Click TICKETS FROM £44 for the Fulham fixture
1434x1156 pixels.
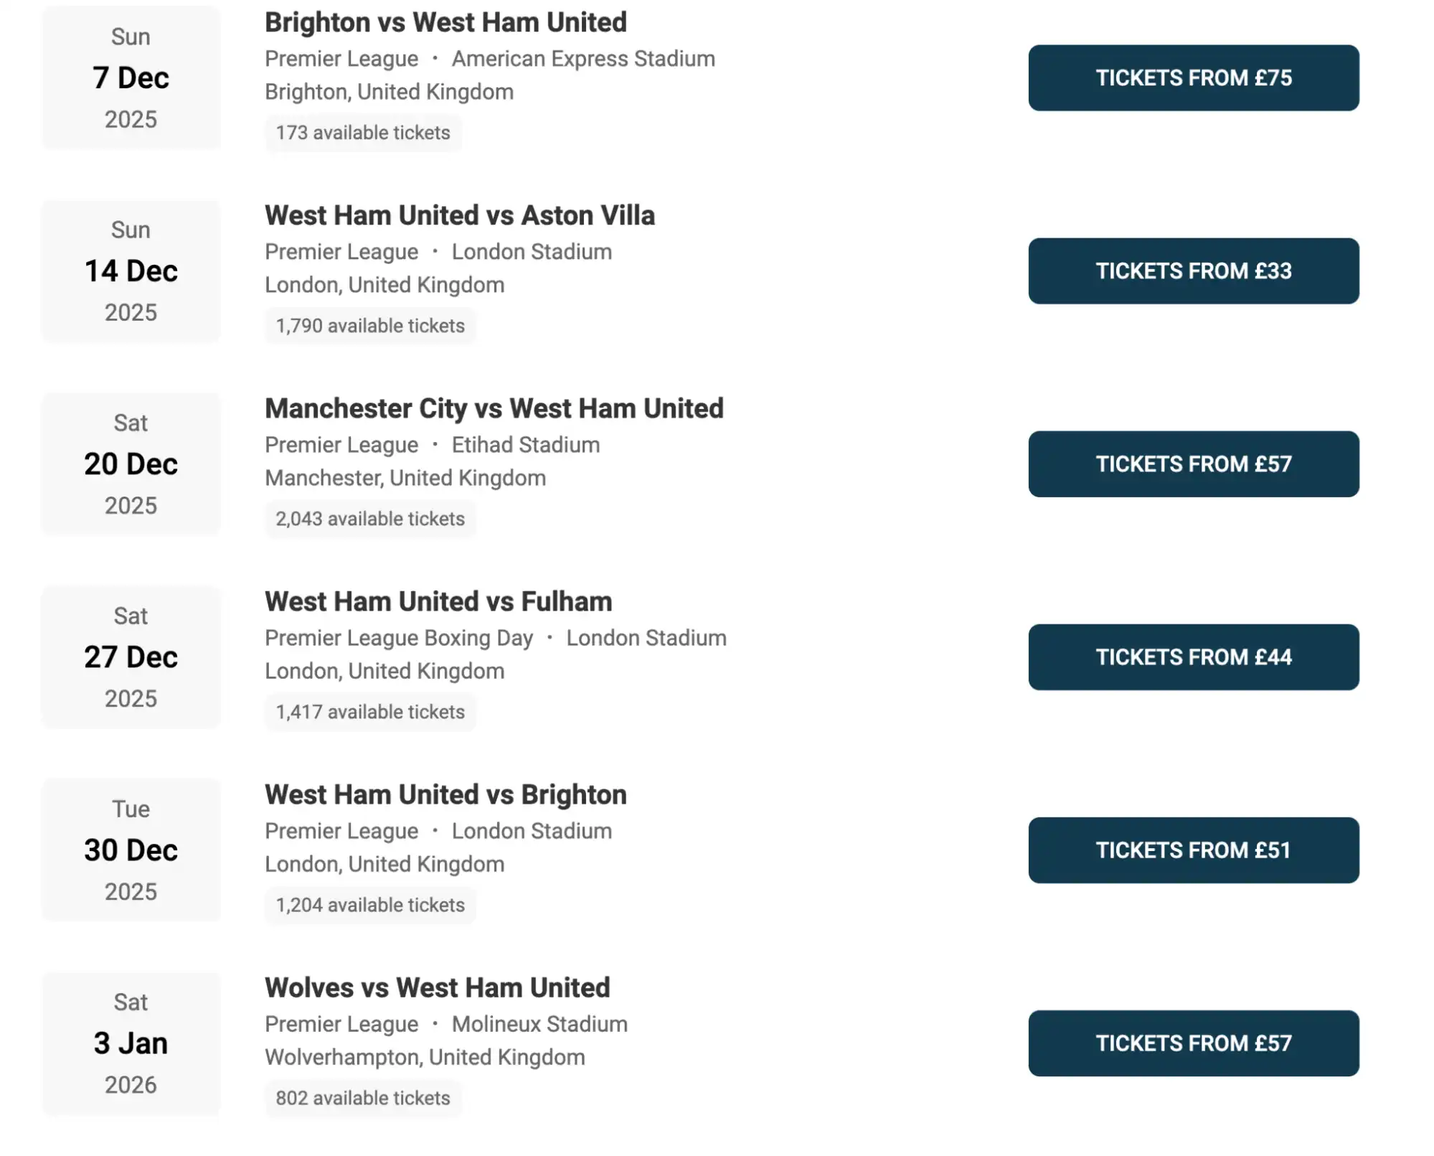point(1193,657)
